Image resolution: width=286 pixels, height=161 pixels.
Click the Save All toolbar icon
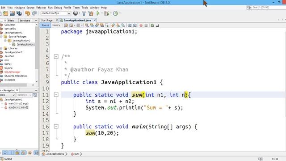[x=19, y=13]
